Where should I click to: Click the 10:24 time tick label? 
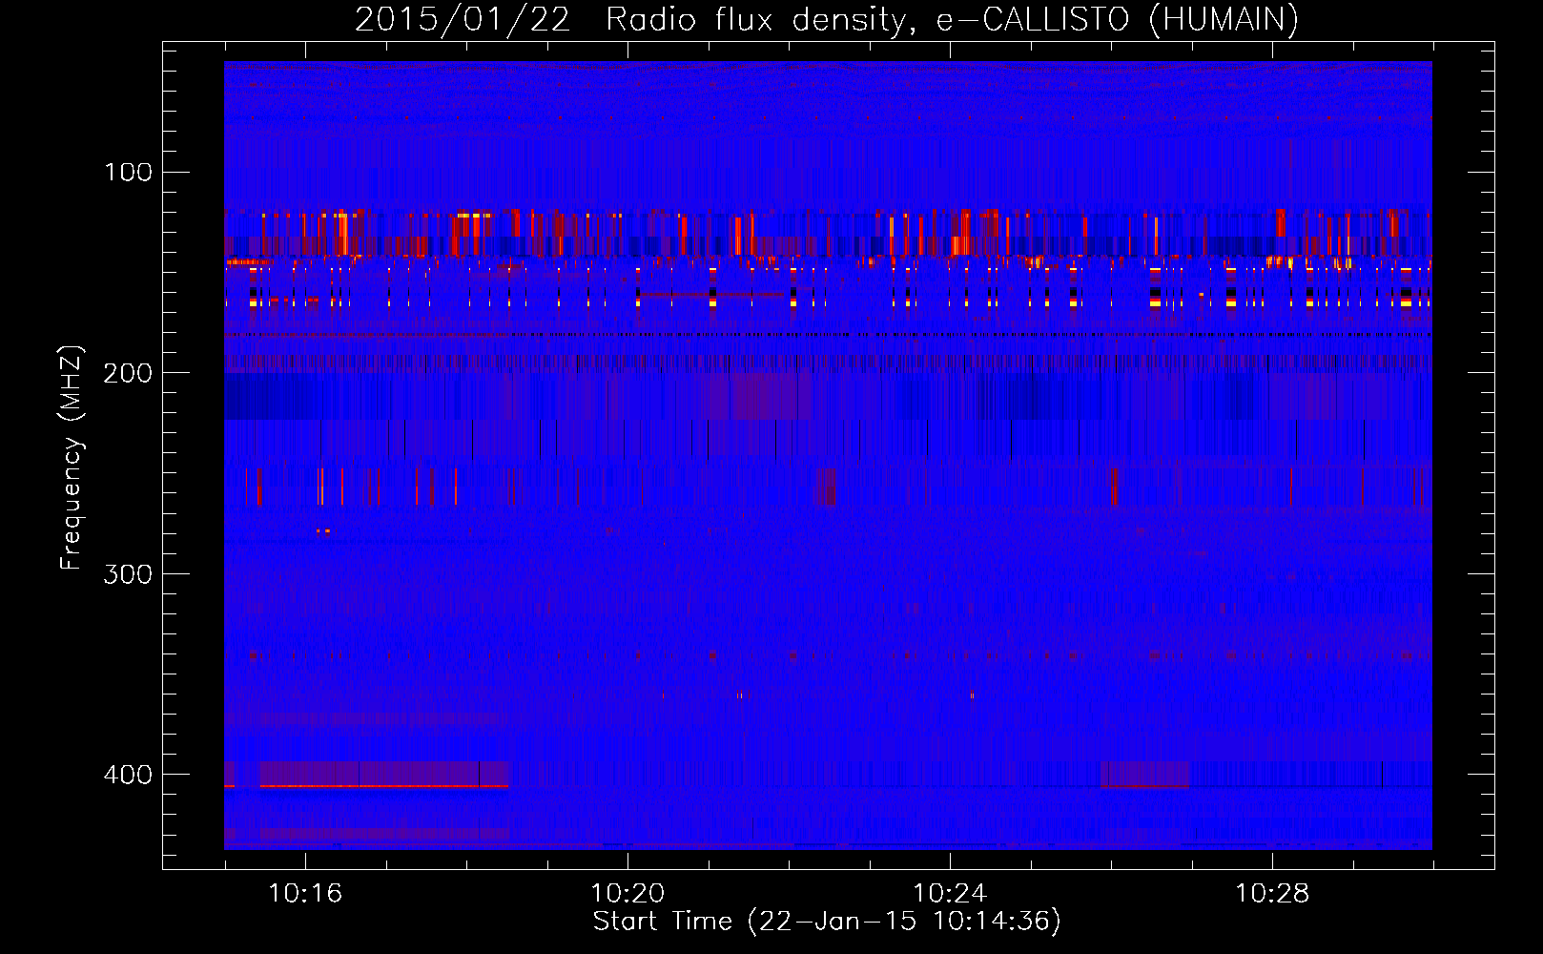[950, 894]
